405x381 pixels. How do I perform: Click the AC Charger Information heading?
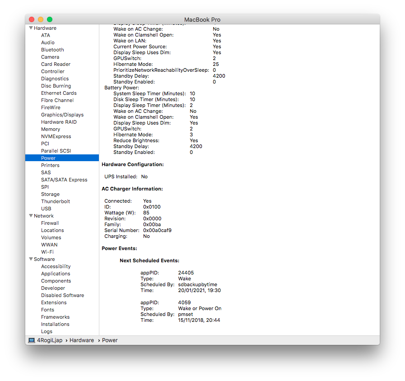pyautogui.click(x=132, y=189)
